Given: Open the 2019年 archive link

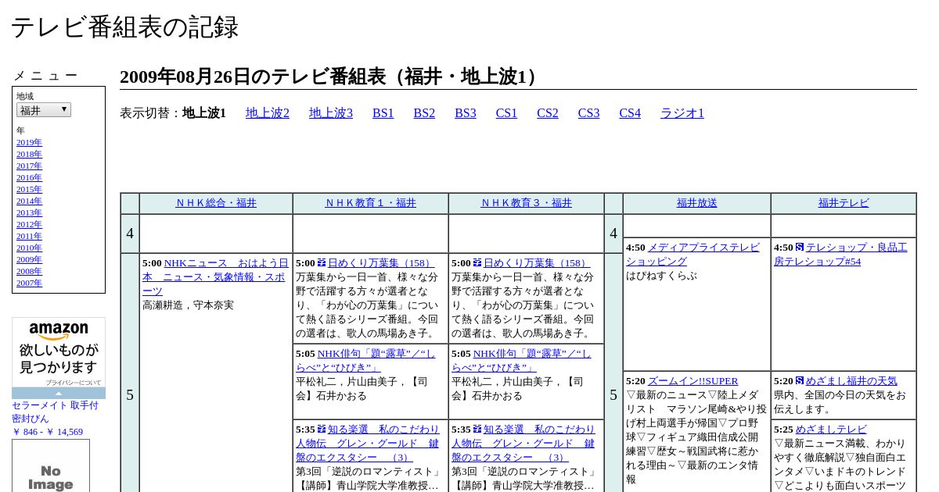Looking at the screenshot, I should coord(29,142).
